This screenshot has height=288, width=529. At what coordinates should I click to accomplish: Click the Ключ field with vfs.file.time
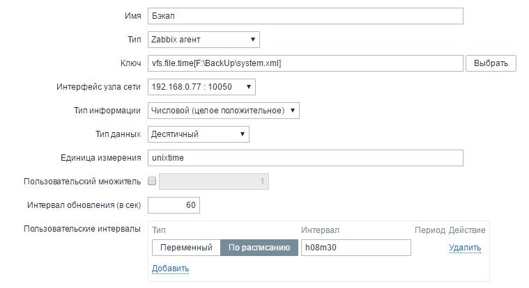pos(305,63)
